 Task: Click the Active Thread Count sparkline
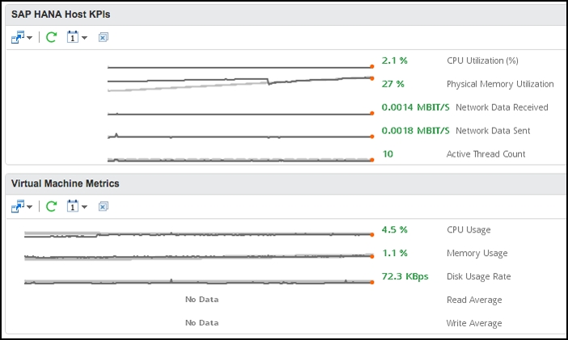pos(240,160)
